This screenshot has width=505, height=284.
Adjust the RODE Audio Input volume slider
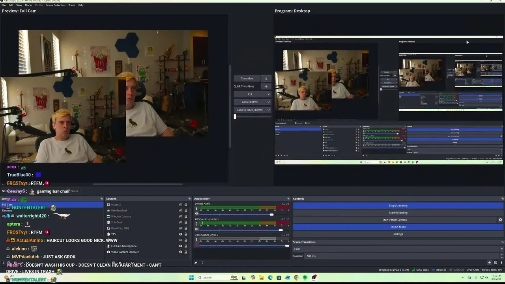tap(281, 230)
